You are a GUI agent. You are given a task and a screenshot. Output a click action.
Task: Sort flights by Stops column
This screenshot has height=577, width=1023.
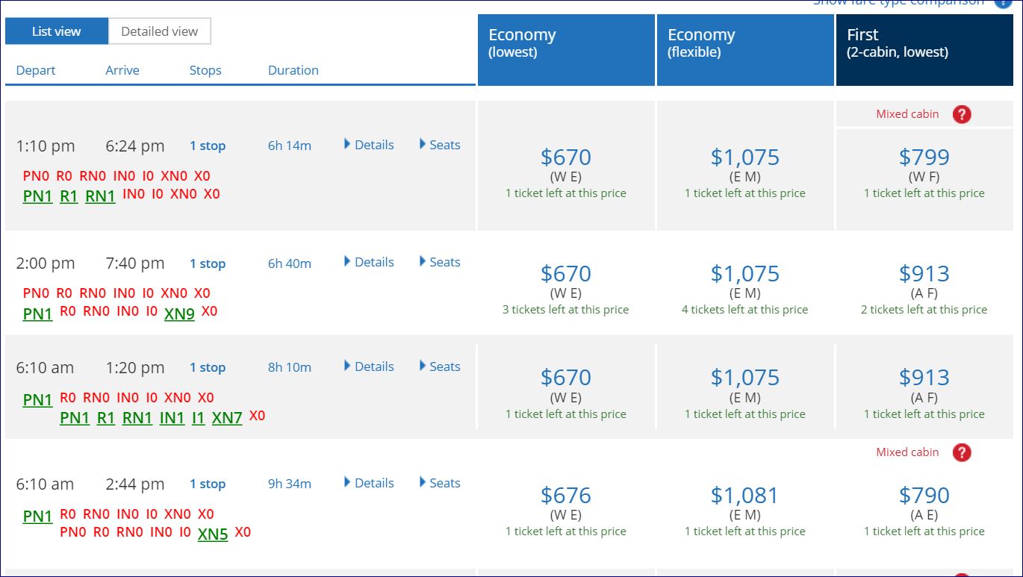point(205,70)
